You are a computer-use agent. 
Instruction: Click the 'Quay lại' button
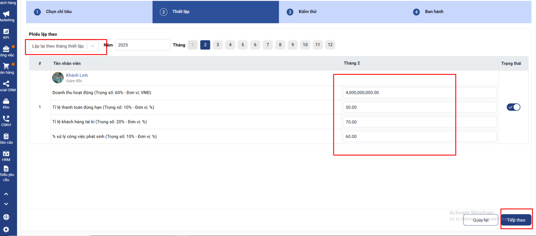(480, 220)
